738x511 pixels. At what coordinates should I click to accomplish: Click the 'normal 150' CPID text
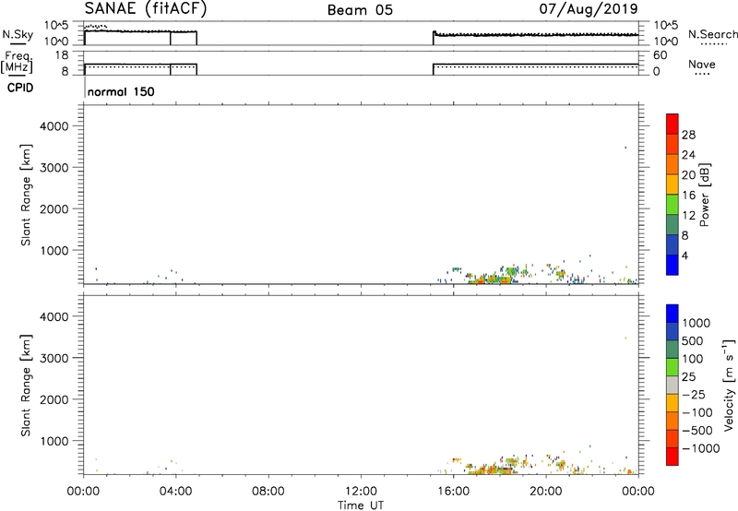click(x=121, y=91)
